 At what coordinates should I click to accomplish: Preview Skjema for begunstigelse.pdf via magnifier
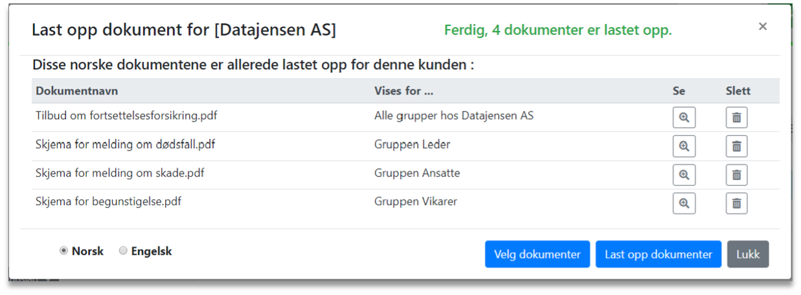684,203
